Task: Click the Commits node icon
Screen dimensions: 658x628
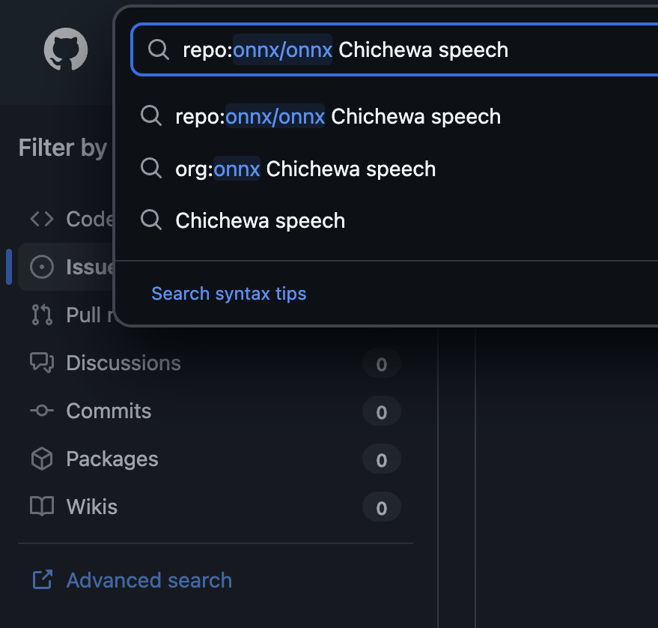Action: (x=42, y=411)
